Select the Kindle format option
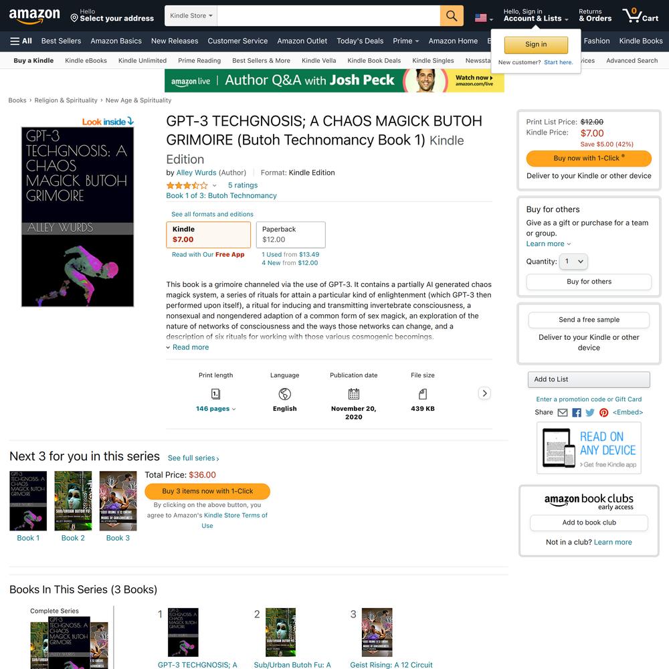This screenshot has width=669, height=669. coord(208,235)
